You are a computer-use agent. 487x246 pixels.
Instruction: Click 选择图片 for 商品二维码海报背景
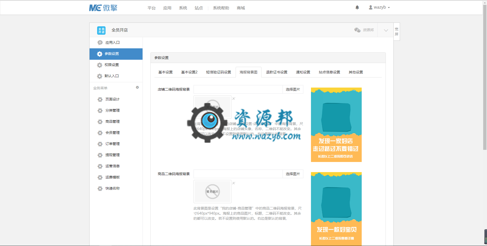293,174
